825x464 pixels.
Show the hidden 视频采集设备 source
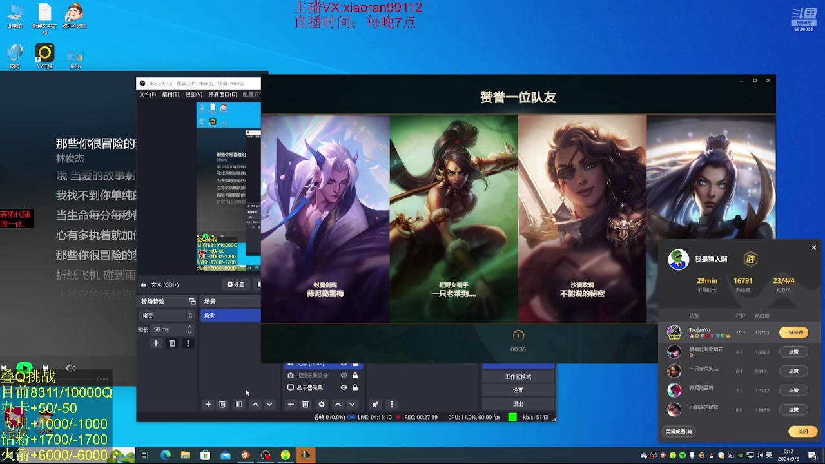(x=344, y=376)
